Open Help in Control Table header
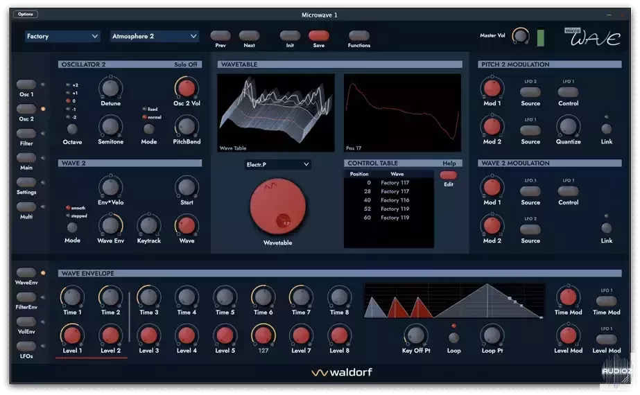Screen dimensions: 640x395 pyautogui.click(x=449, y=164)
